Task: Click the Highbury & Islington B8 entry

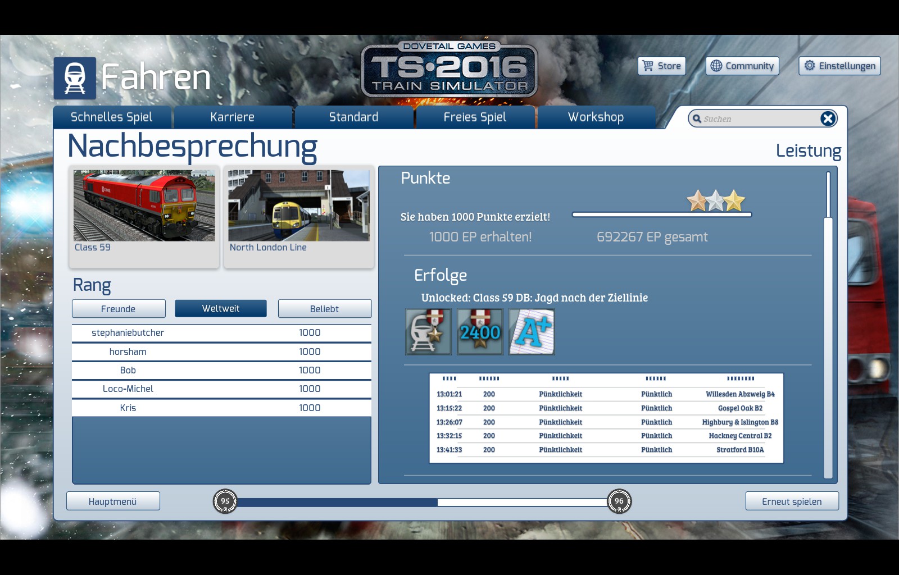Action: coord(740,422)
